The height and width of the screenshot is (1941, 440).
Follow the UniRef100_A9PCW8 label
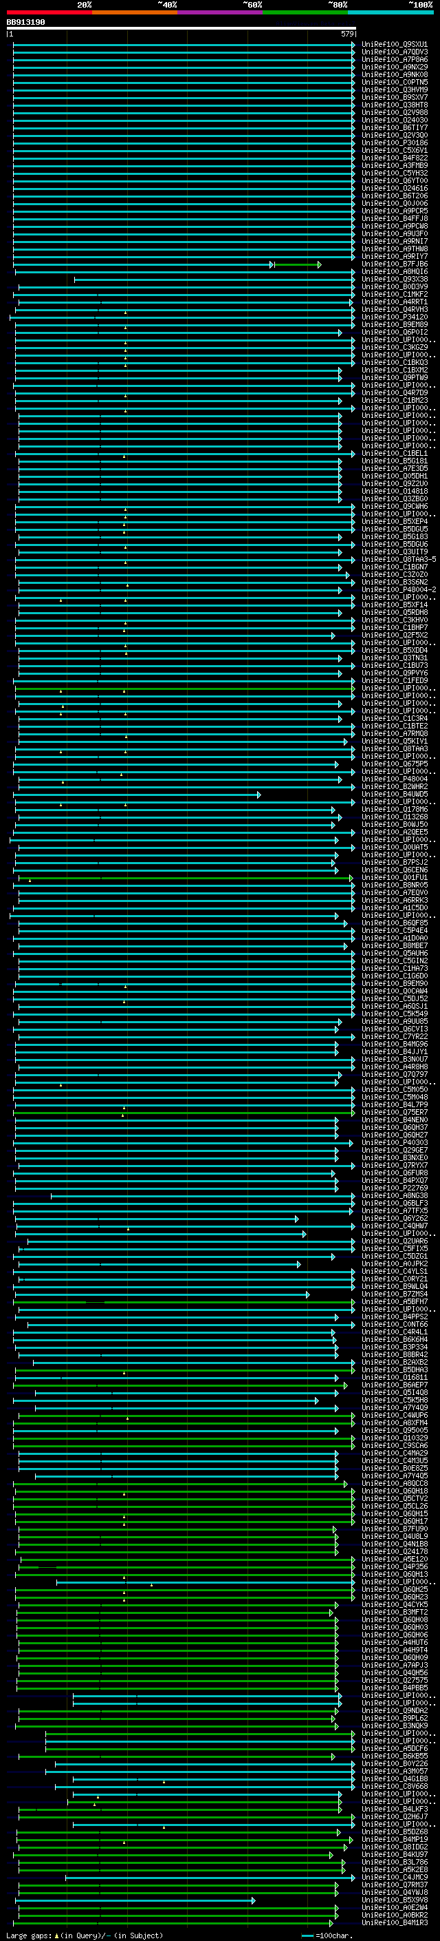[394, 226]
